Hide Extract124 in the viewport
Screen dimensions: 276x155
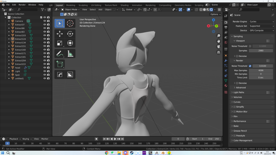(45, 39)
